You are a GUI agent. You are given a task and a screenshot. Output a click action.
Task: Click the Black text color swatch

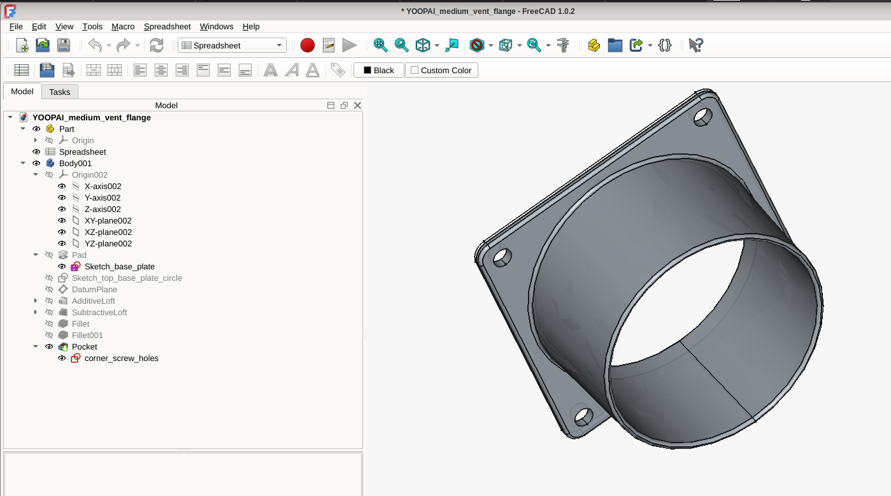378,70
